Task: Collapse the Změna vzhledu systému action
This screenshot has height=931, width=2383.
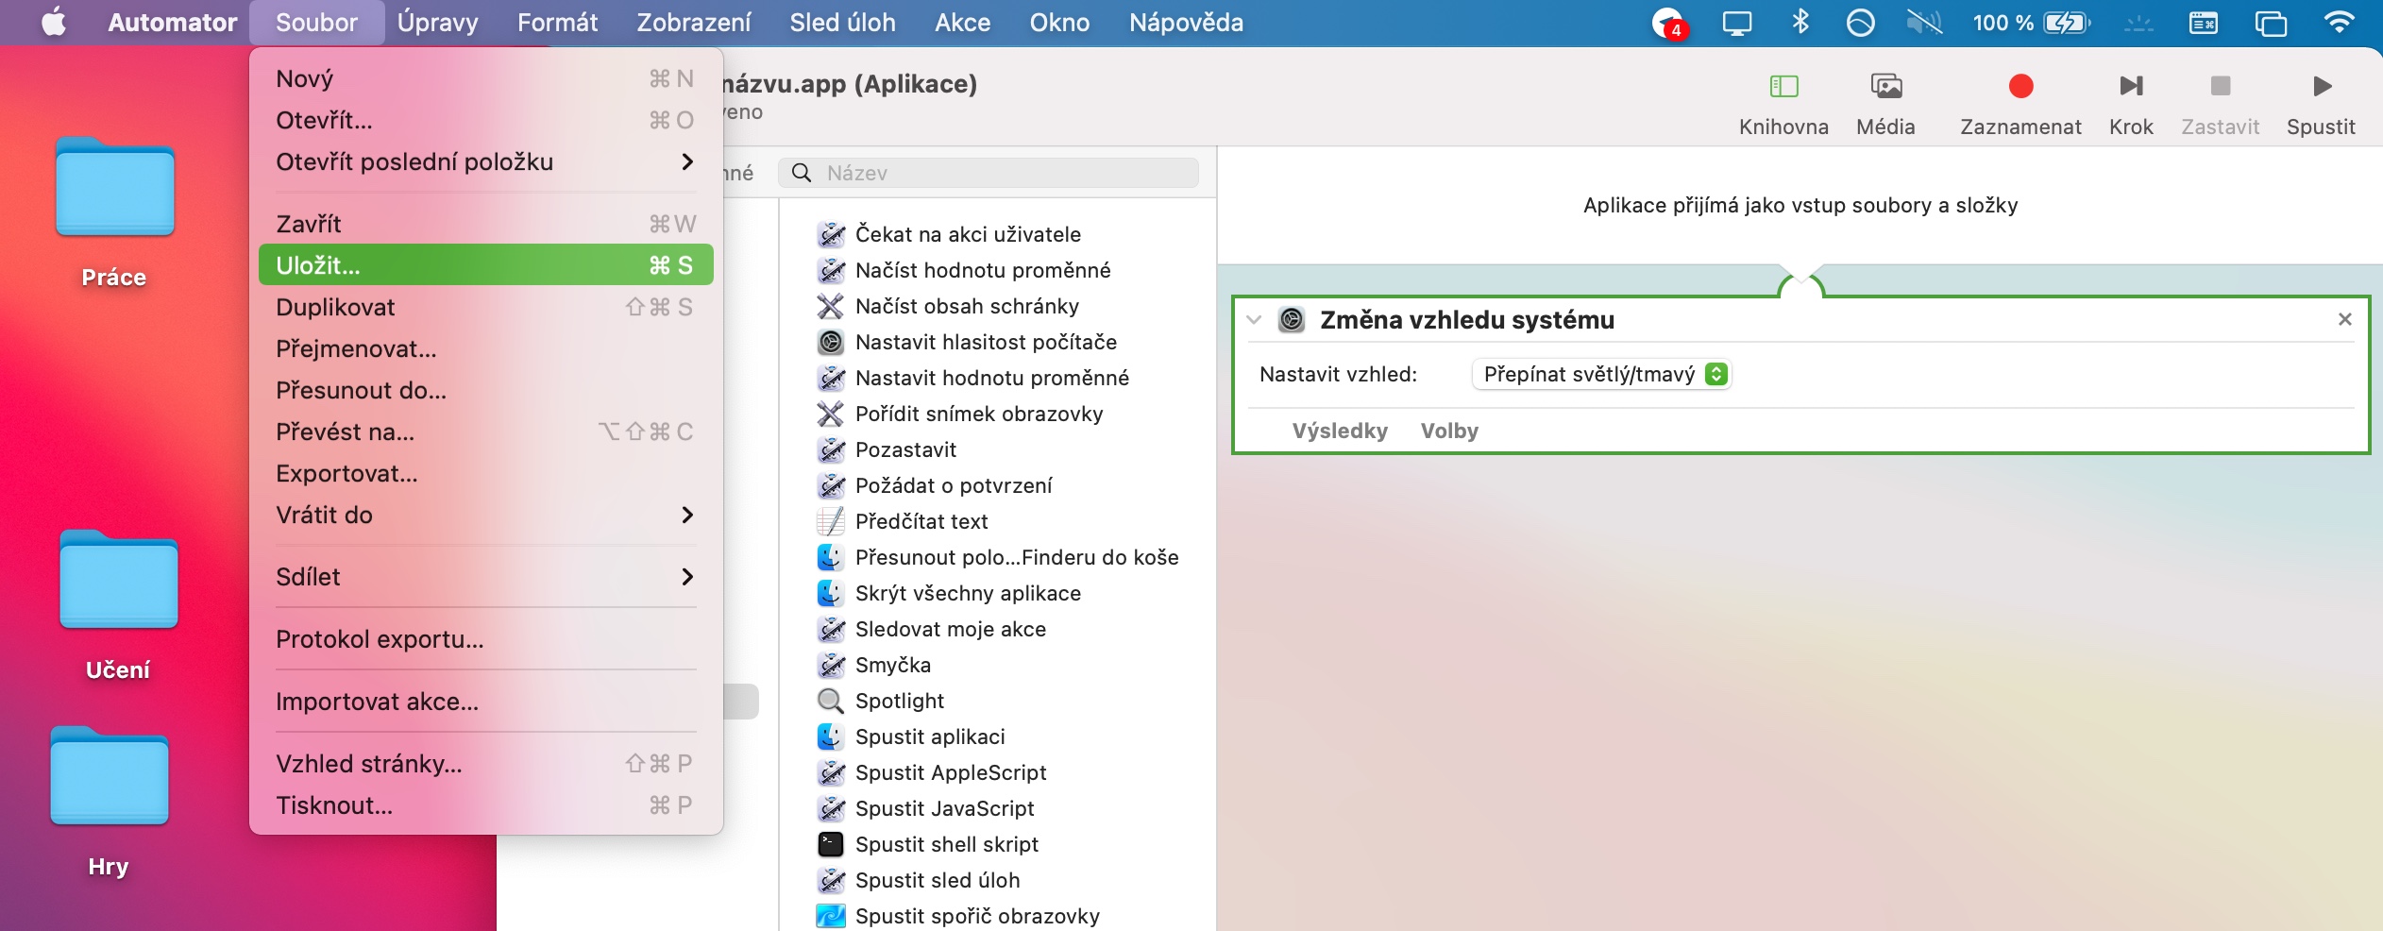Action: tap(1254, 320)
